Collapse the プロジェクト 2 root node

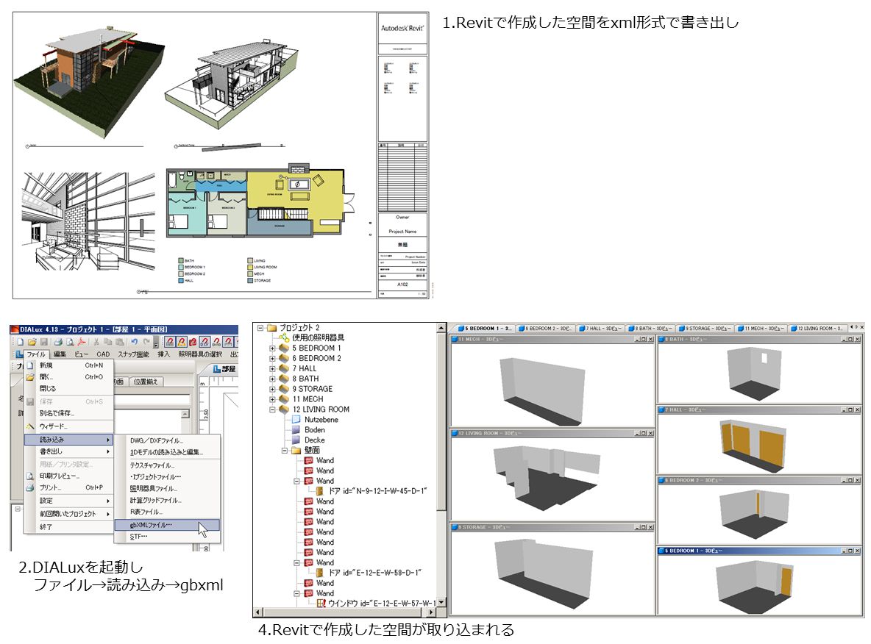260,328
